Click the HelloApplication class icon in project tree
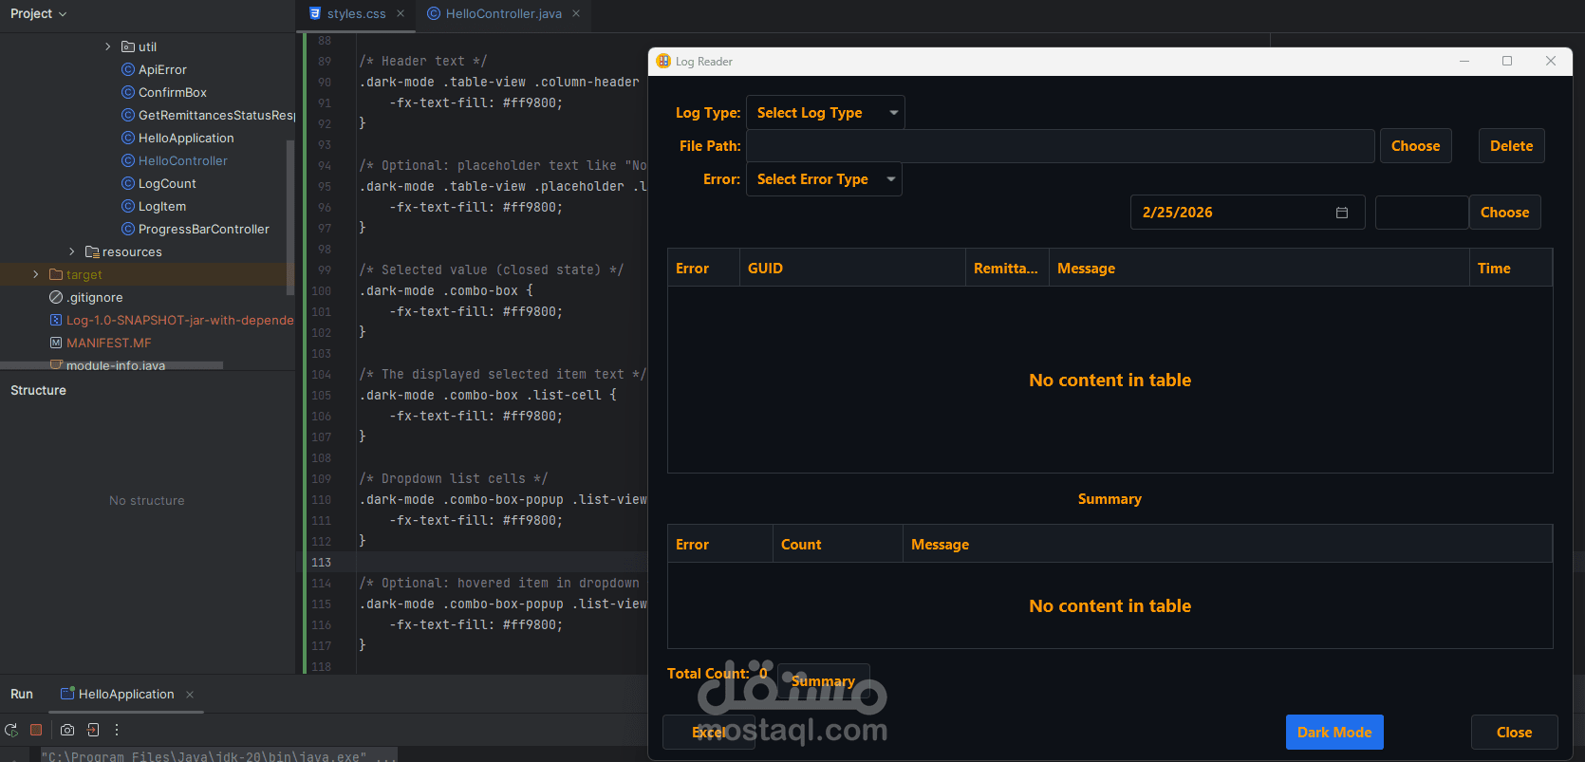The image size is (1585, 762). click(128, 138)
